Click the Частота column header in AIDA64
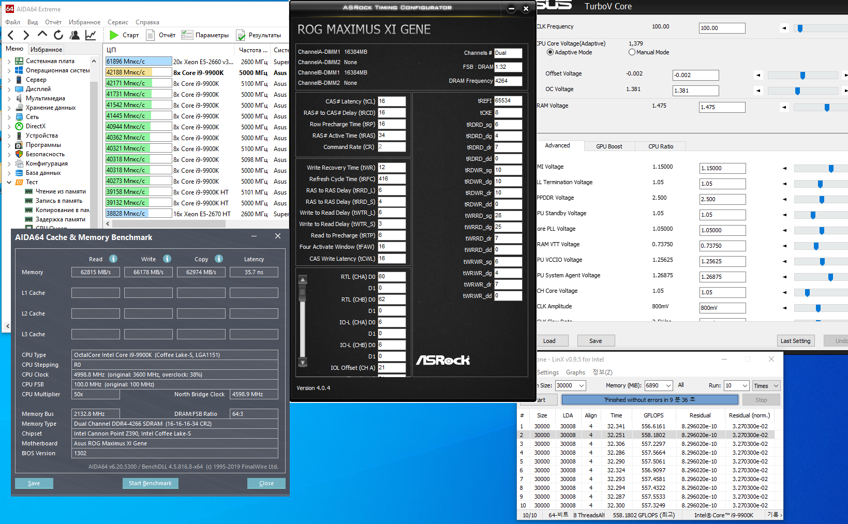Viewport: 848px width, 524px height. 253,50
